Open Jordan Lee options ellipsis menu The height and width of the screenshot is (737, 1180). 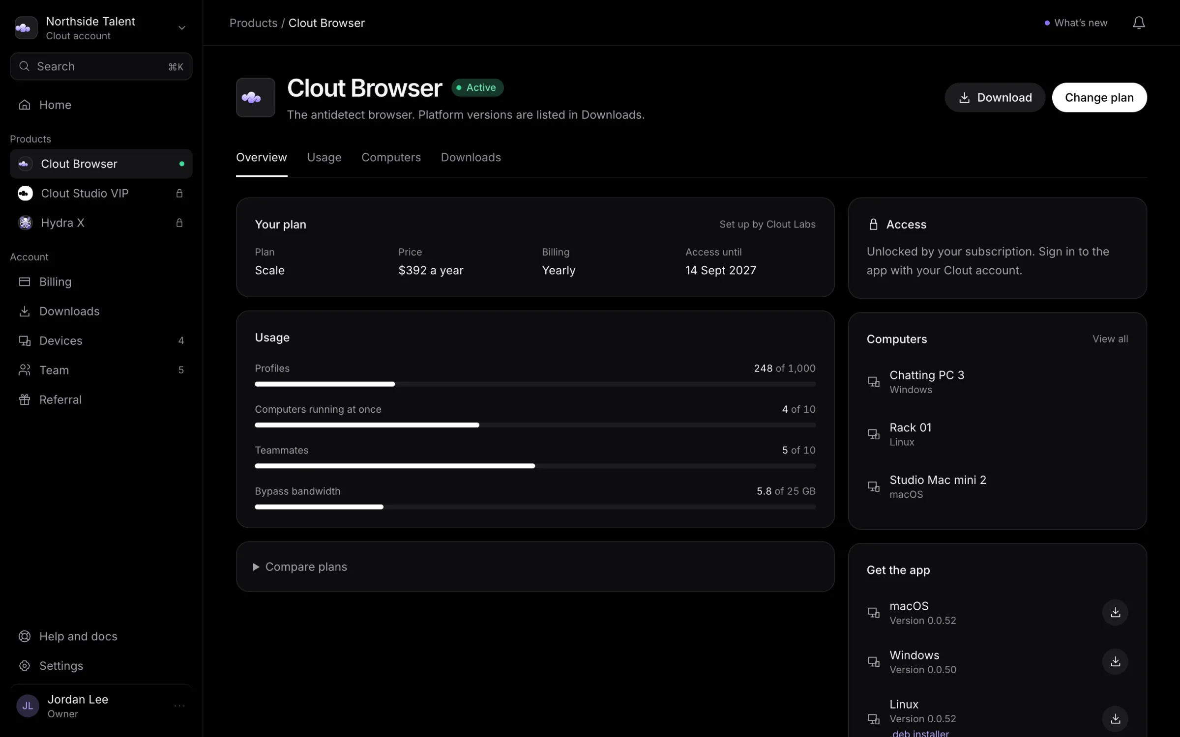click(x=179, y=706)
